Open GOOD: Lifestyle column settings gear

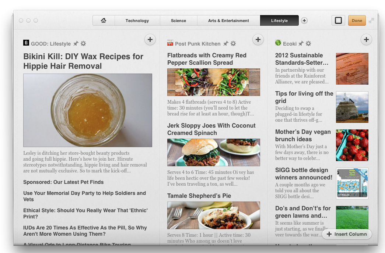(83, 44)
